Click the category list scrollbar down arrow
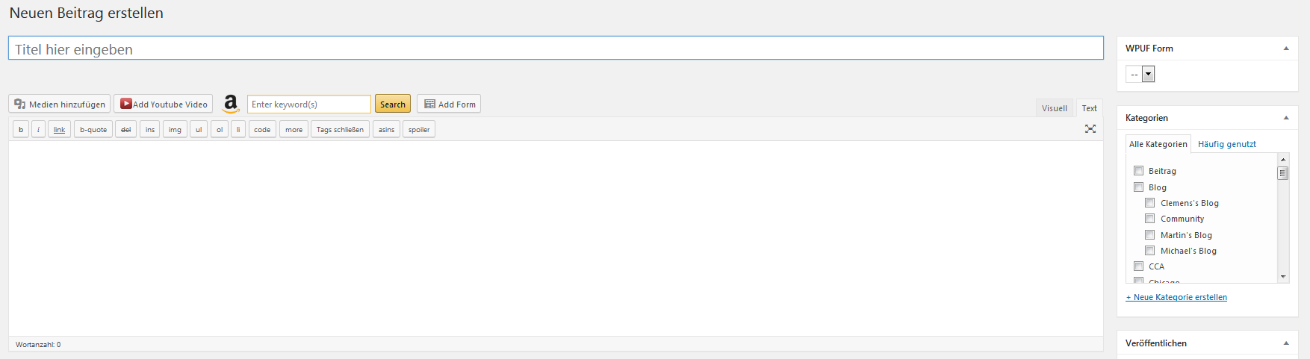The width and height of the screenshot is (1310, 359). [x=1283, y=277]
